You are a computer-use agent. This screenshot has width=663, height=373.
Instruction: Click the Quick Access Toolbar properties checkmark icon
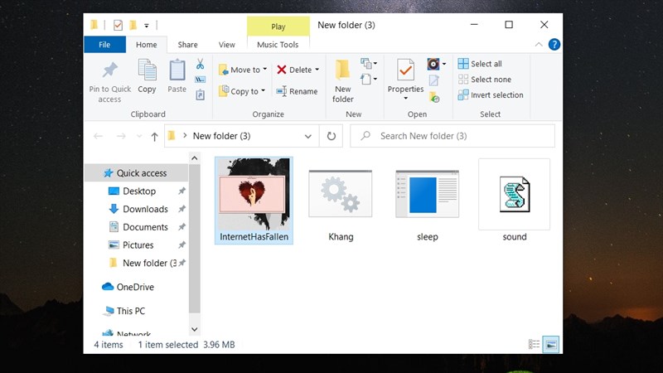pos(118,26)
